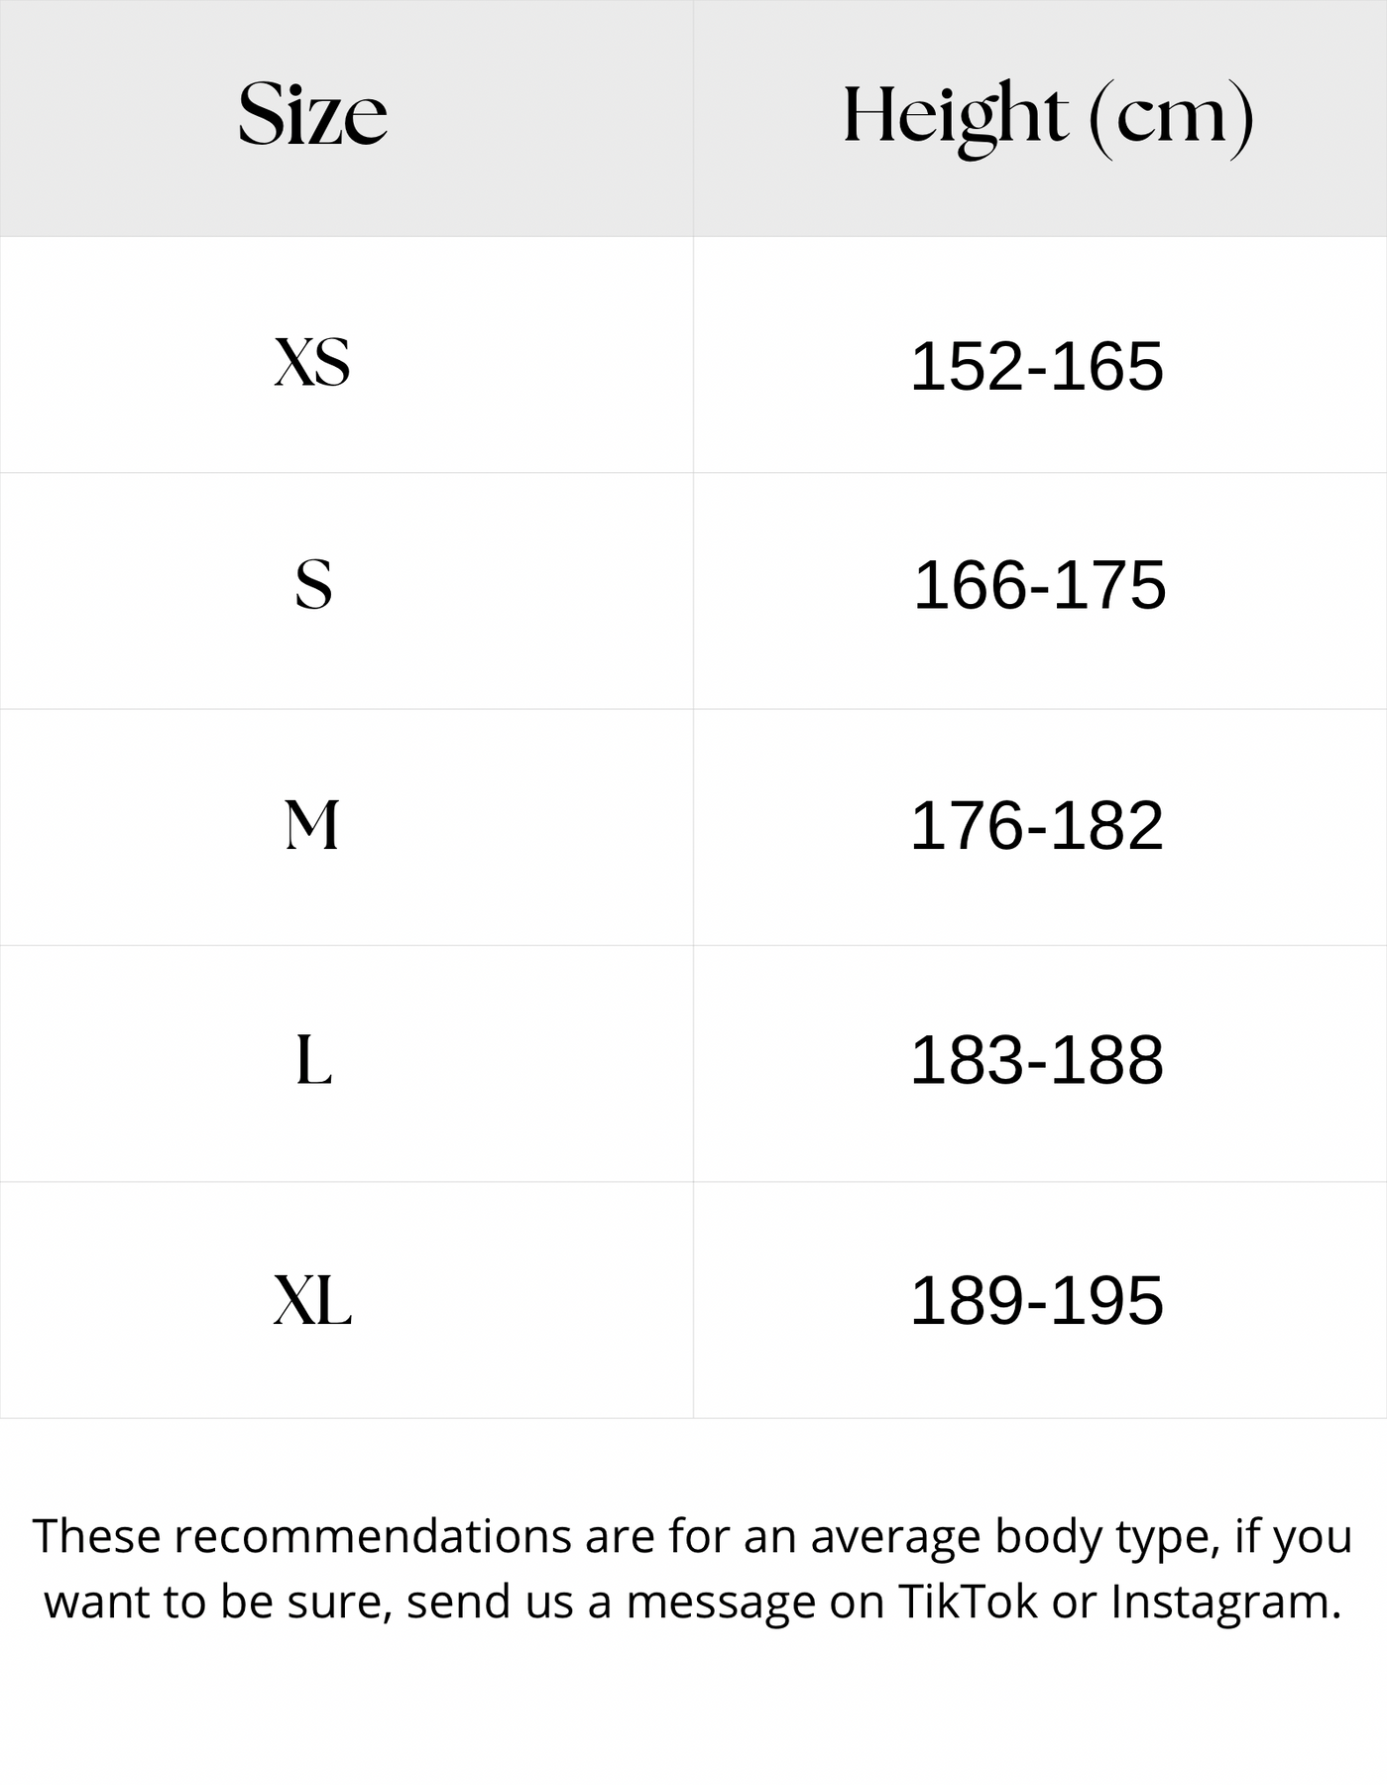Click the 189-195 height range
The width and height of the screenshot is (1387, 1785).
pos(1036,1300)
